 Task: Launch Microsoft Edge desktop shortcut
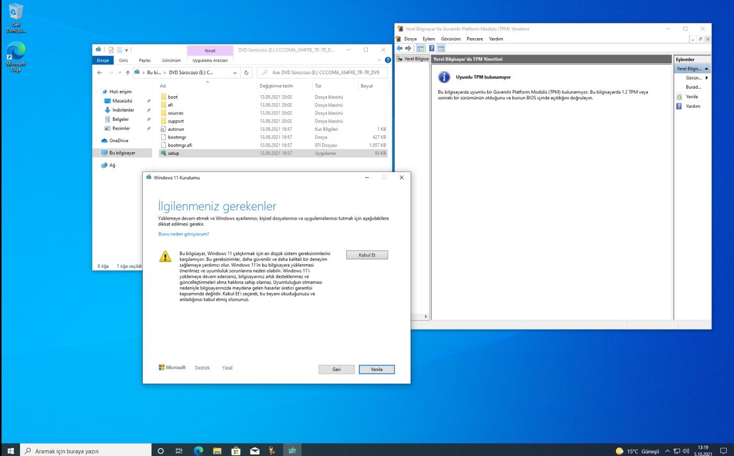pyautogui.click(x=16, y=56)
